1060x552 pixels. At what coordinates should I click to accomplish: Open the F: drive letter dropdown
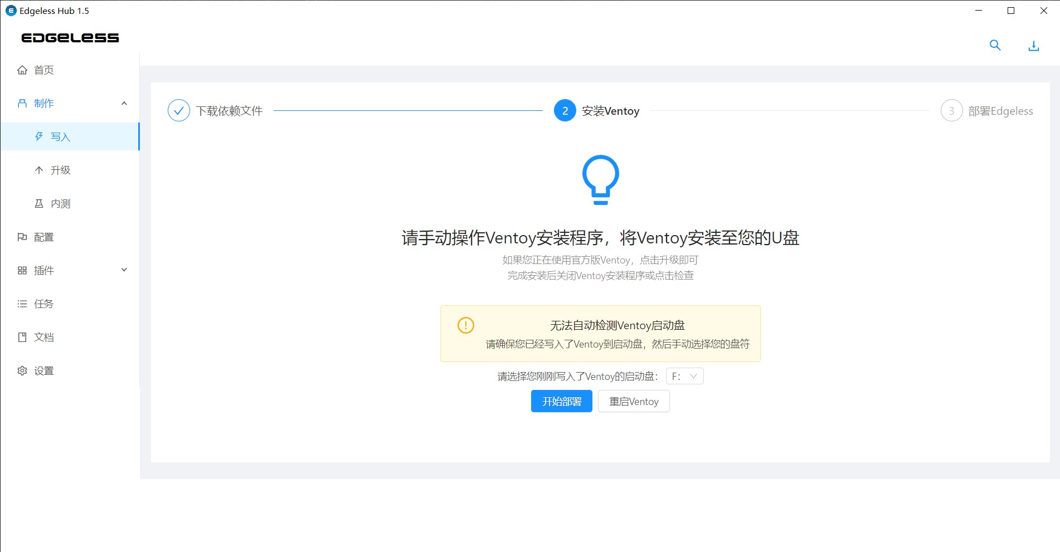685,377
